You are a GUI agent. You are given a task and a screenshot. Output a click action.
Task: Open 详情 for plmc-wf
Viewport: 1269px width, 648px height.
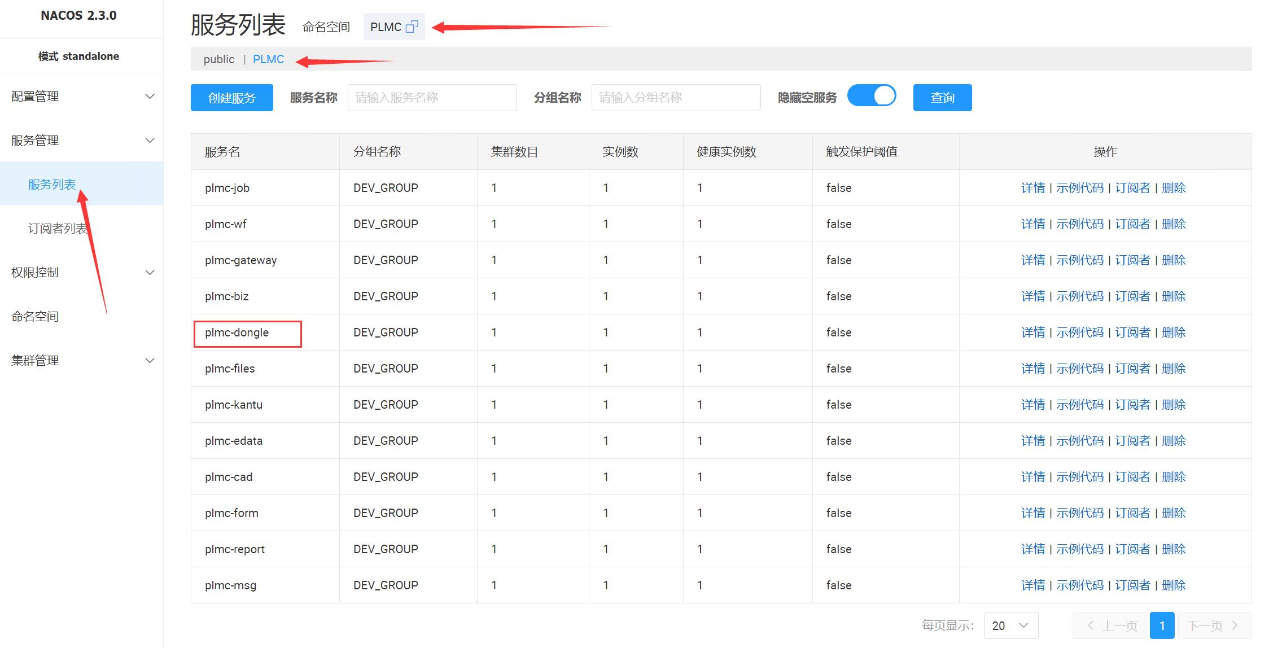1033,224
